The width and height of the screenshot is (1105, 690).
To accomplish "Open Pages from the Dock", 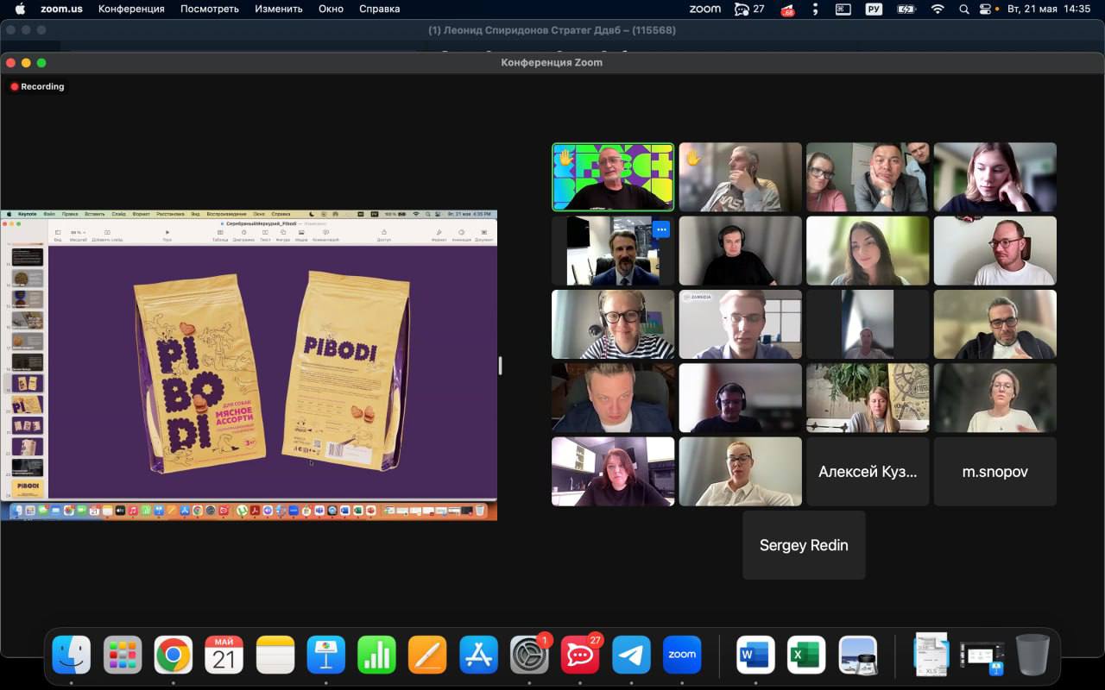I will tap(427, 655).
